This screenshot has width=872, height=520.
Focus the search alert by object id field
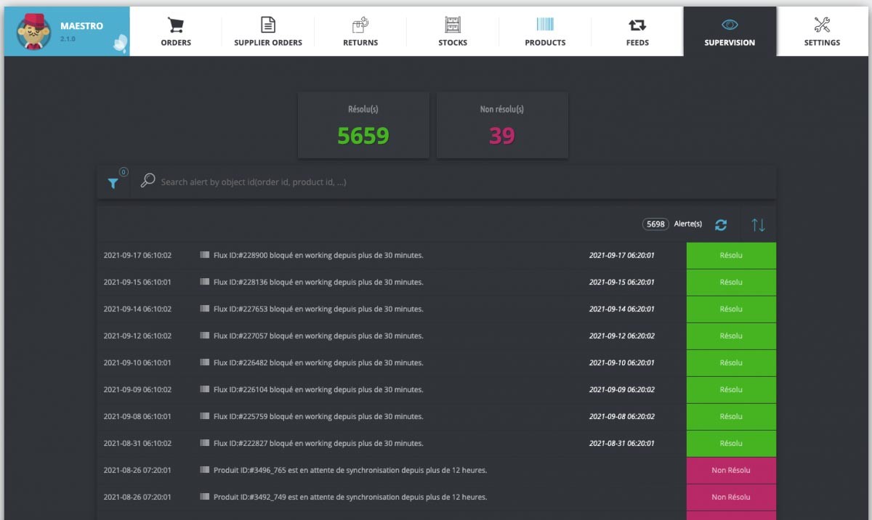(x=436, y=182)
